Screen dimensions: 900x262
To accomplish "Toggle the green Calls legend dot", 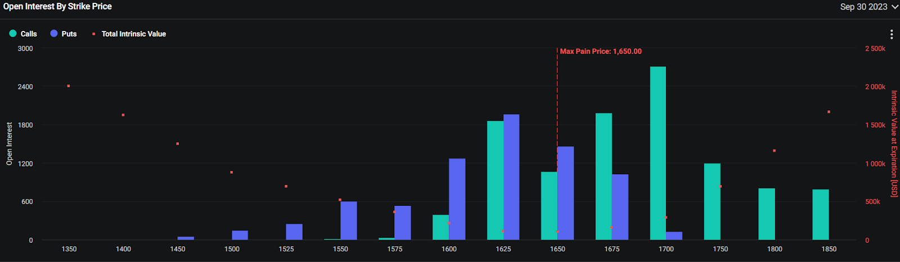I will coord(13,34).
